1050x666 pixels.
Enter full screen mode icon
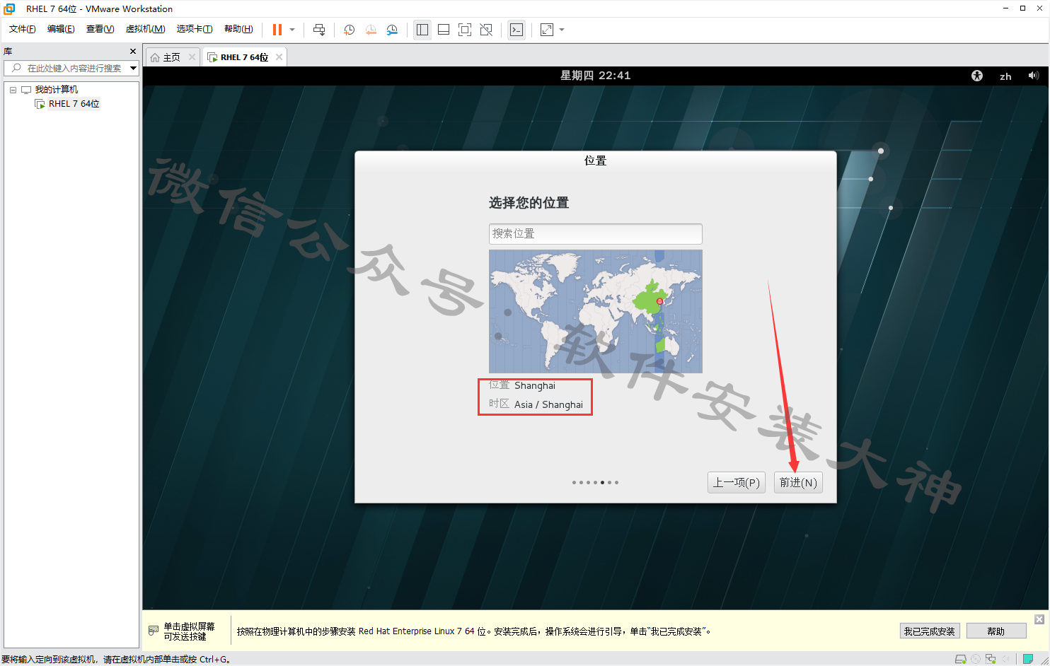465,30
